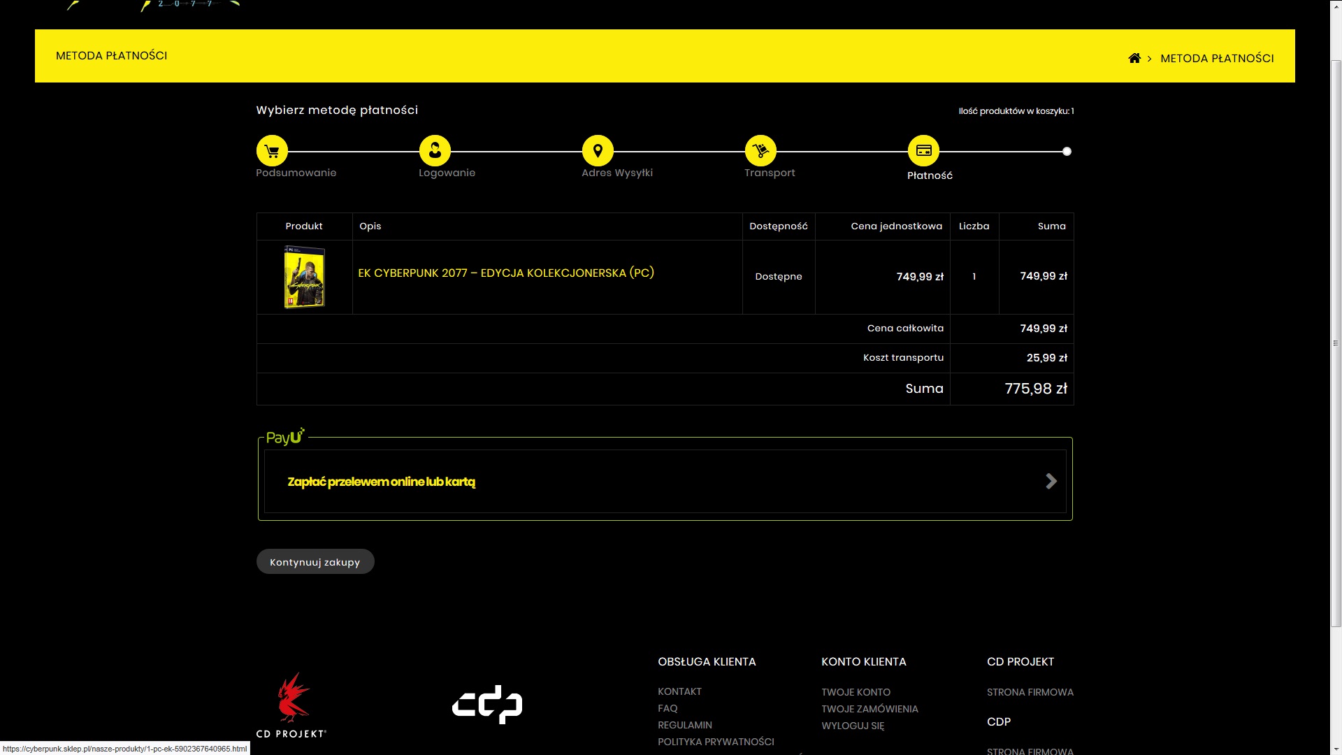
Task: Click the Adres Wysyłki step label
Action: (617, 173)
